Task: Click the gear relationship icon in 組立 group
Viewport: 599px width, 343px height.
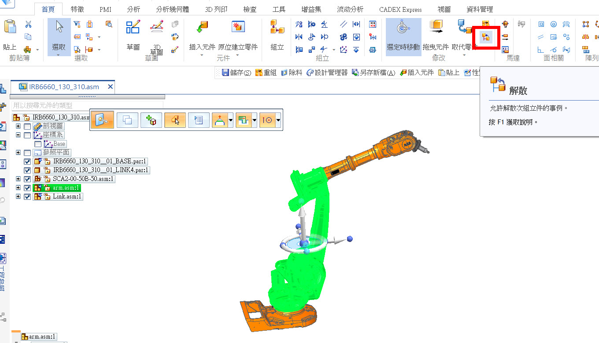Action: [344, 37]
